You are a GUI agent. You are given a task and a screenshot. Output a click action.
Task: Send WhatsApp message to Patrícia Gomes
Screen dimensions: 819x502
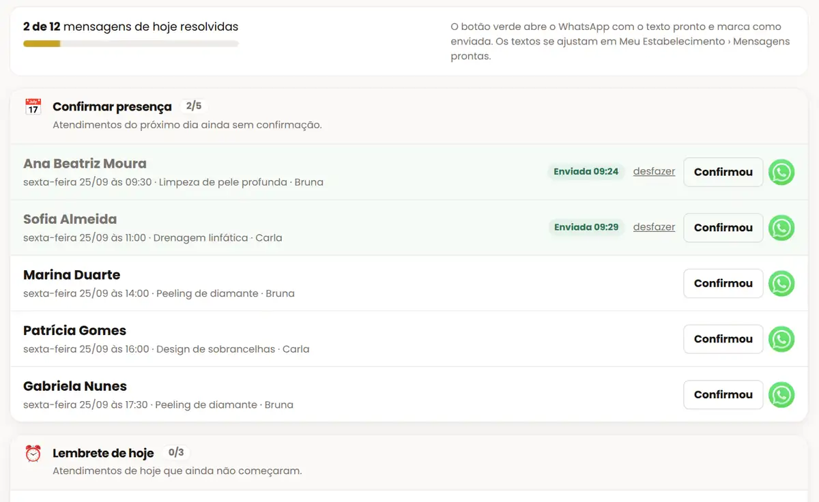coord(781,339)
